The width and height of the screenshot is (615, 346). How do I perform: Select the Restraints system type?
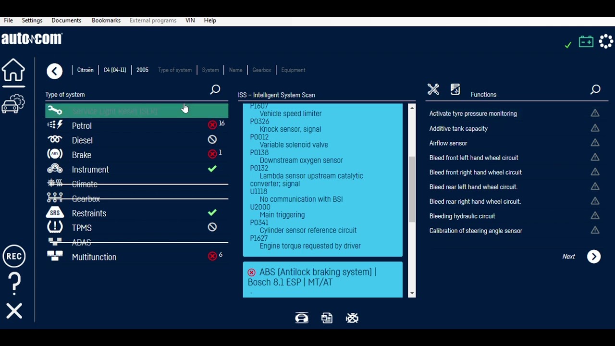point(137,213)
